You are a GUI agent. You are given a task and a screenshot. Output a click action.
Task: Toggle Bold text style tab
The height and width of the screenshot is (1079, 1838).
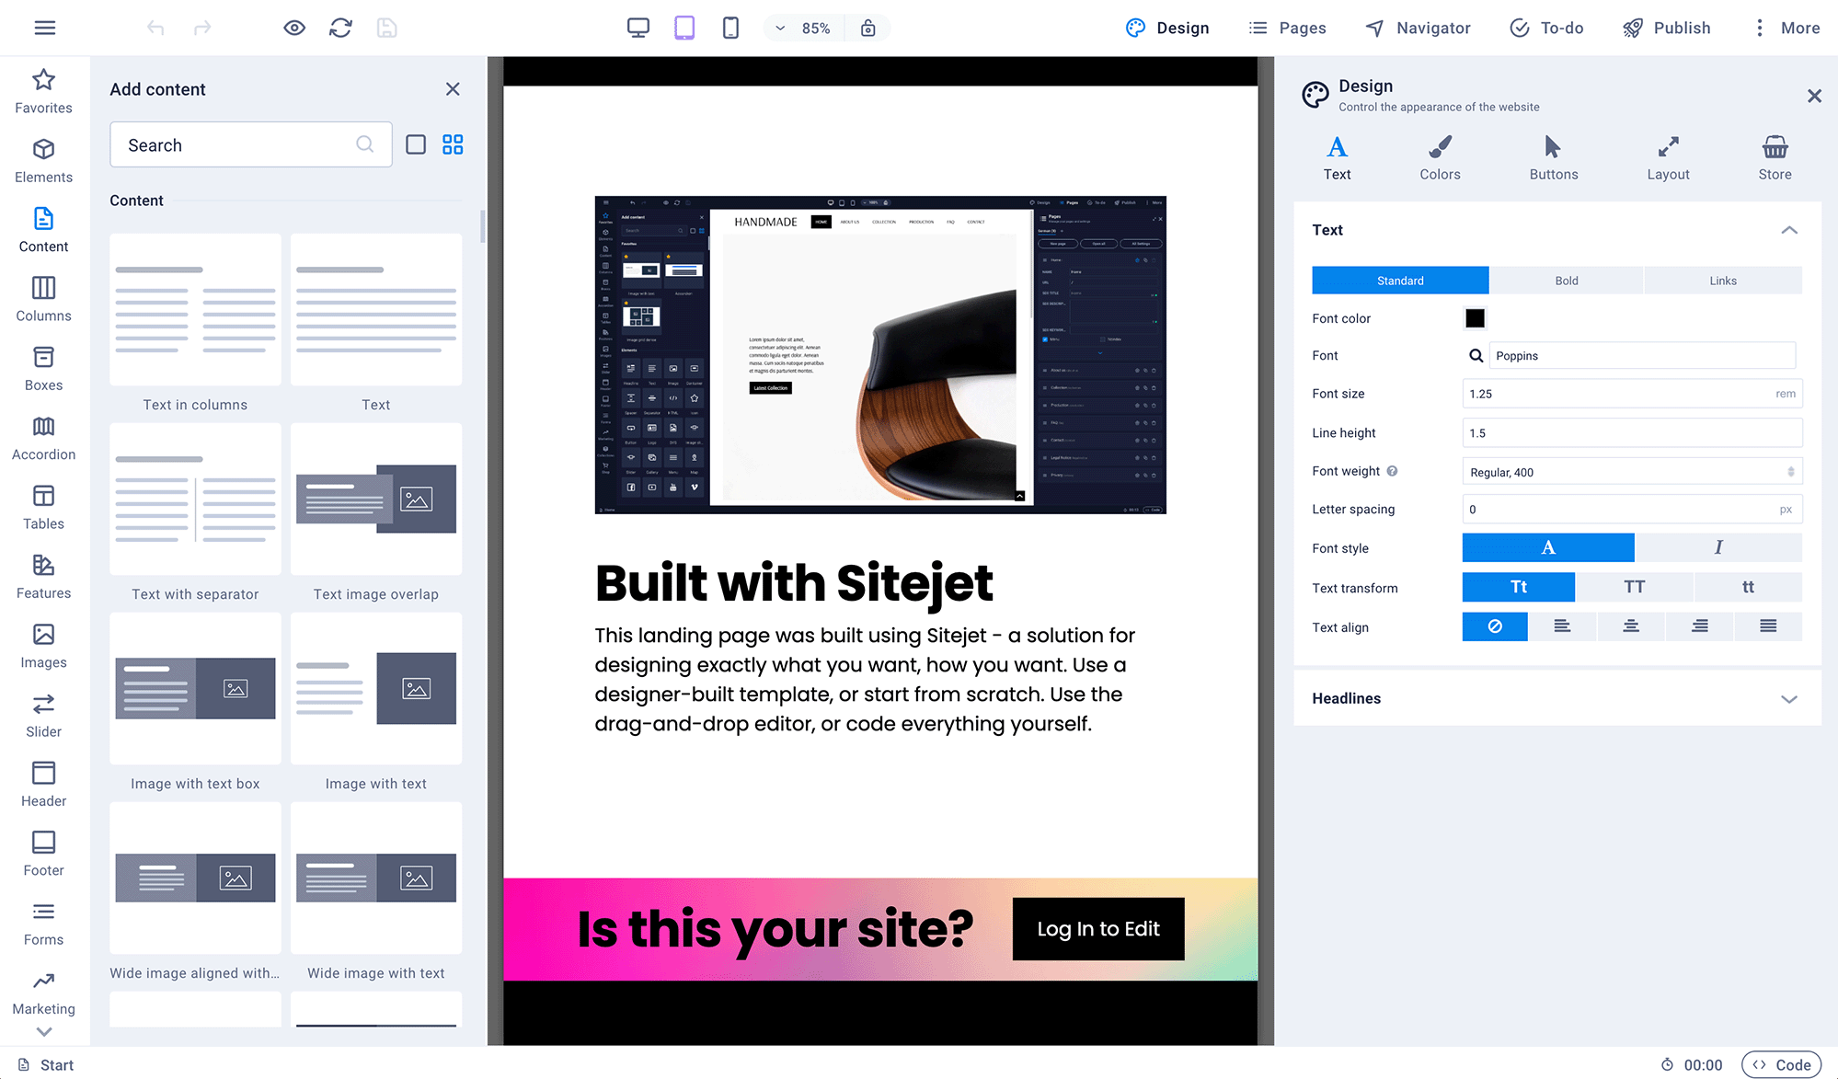click(x=1566, y=280)
